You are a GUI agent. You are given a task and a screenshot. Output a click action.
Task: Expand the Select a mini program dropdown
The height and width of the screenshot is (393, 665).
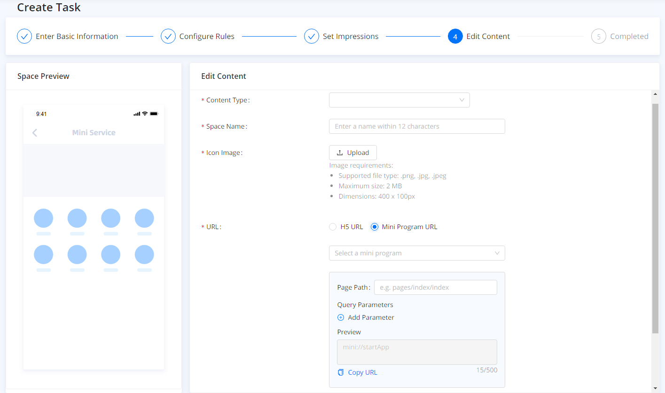tap(416, 253)
